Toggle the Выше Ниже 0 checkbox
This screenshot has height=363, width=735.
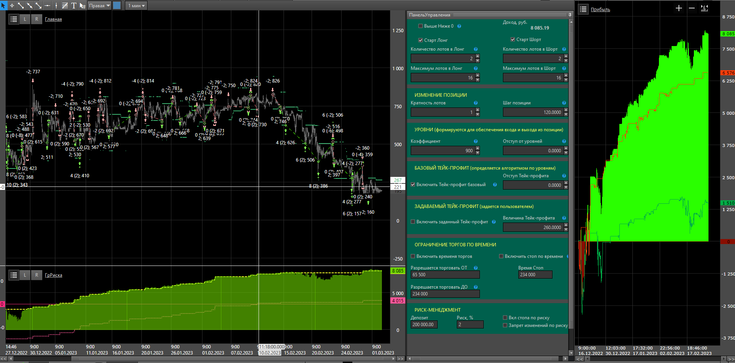click(x=420, y=26)
